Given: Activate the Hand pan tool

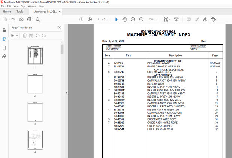Looking at the screenshot, I should coord(125,19).
